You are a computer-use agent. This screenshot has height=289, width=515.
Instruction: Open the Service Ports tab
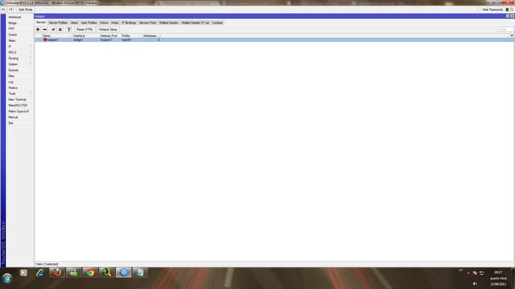pyautogui.click(x=147, y=22)
